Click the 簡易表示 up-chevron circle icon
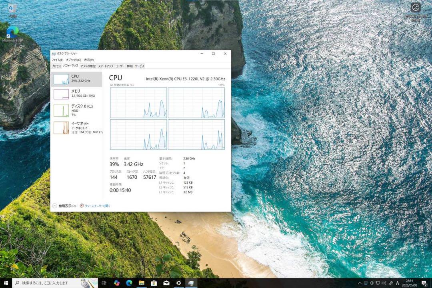 (54, 206)
